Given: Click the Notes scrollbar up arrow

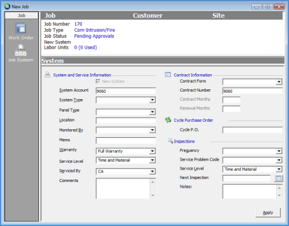Looking at the screenshot, I should (279, 188).
